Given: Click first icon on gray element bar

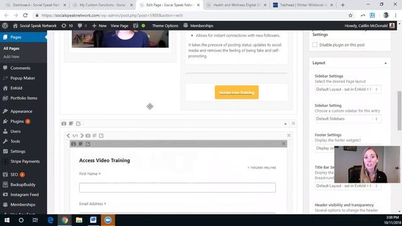Looking at the screenshot, I should (73, 144).
